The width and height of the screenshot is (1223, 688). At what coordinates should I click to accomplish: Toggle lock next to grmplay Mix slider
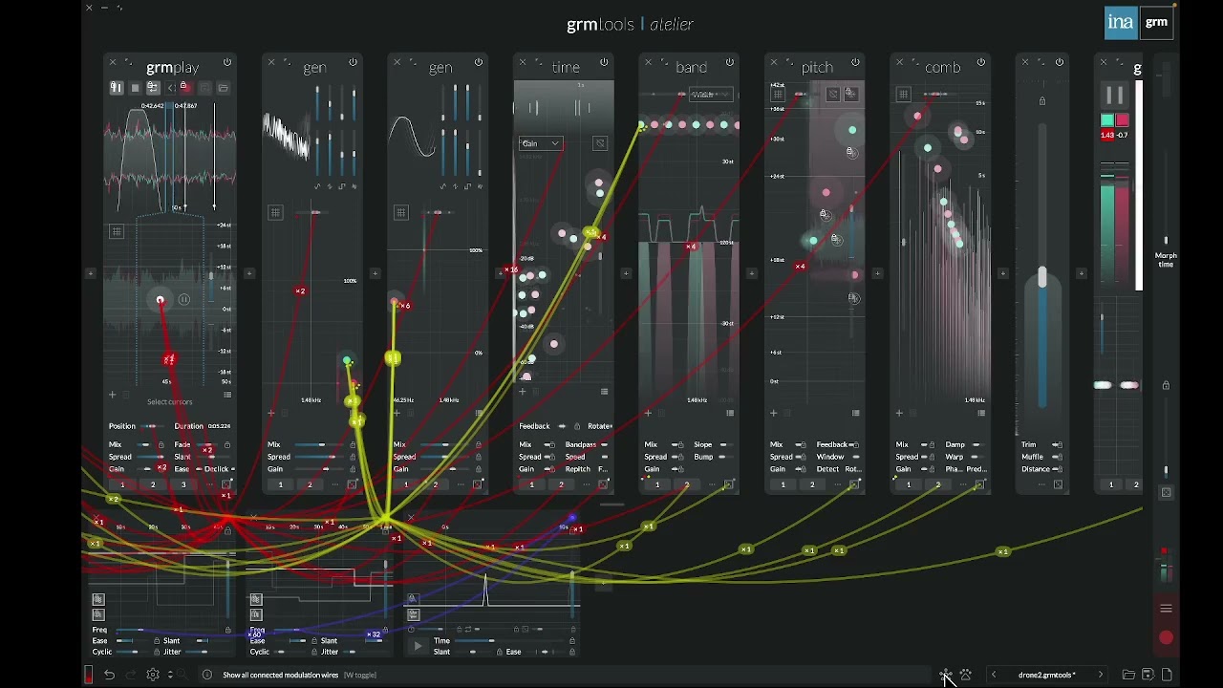pos(161,445)
